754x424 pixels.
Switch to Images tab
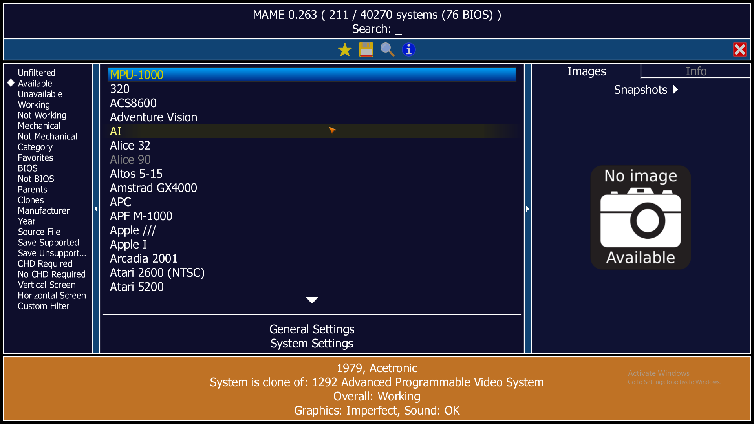[x=587, y=71]
